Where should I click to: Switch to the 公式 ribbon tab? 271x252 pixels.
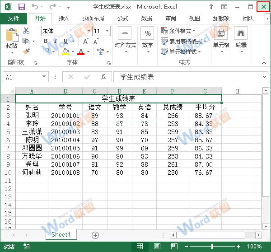(122, 19)
